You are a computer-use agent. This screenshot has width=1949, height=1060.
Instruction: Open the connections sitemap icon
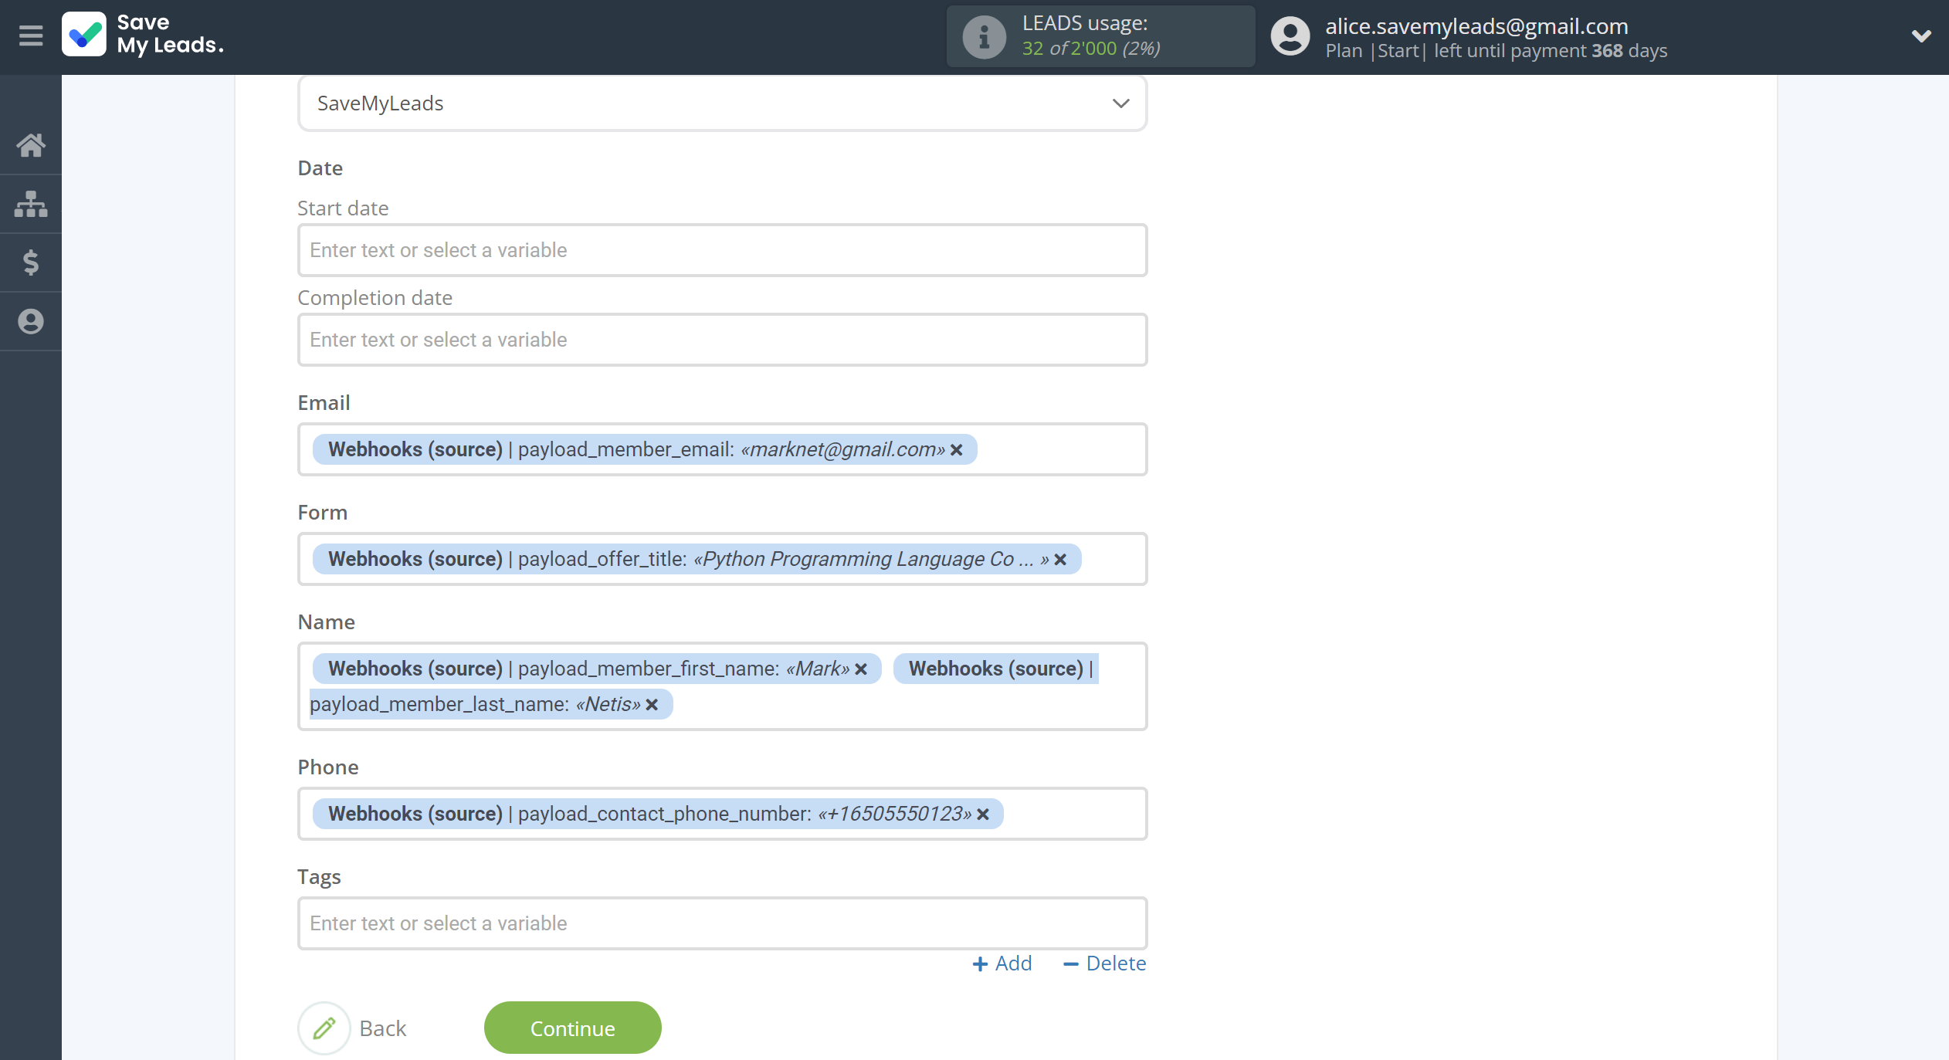(31, 204)
